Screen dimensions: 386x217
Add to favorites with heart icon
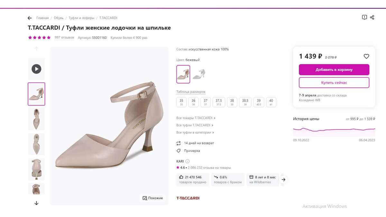click(x=366, y=56)
